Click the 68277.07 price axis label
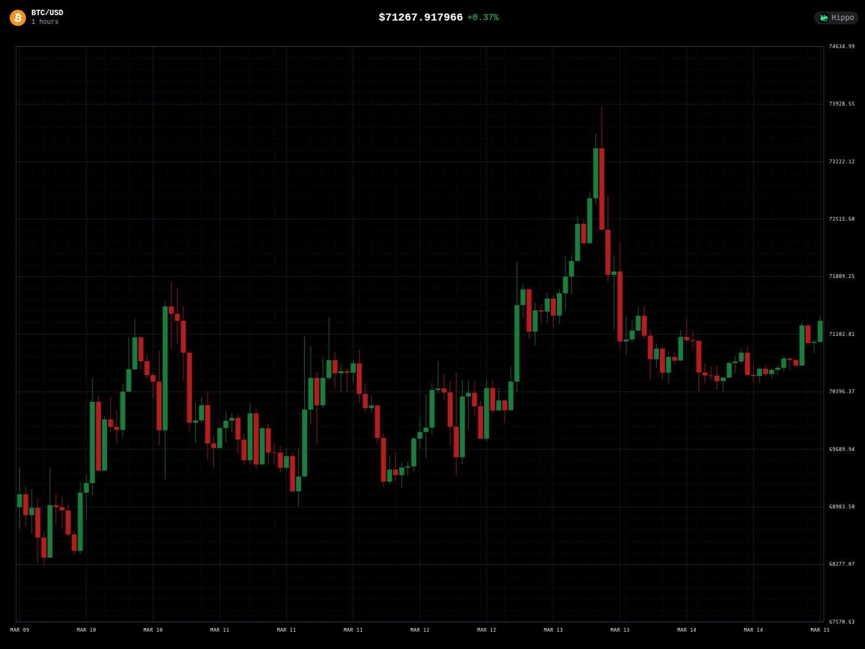 tap(842, 564)
